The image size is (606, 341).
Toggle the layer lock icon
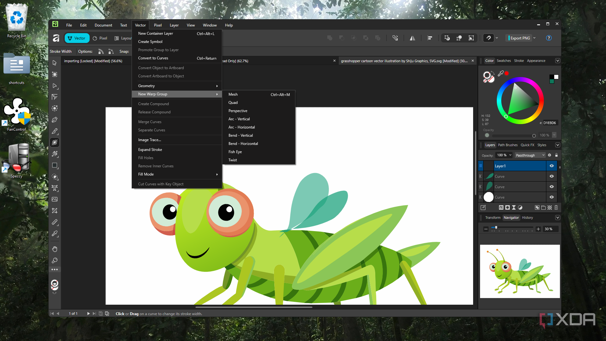[556, 155]
